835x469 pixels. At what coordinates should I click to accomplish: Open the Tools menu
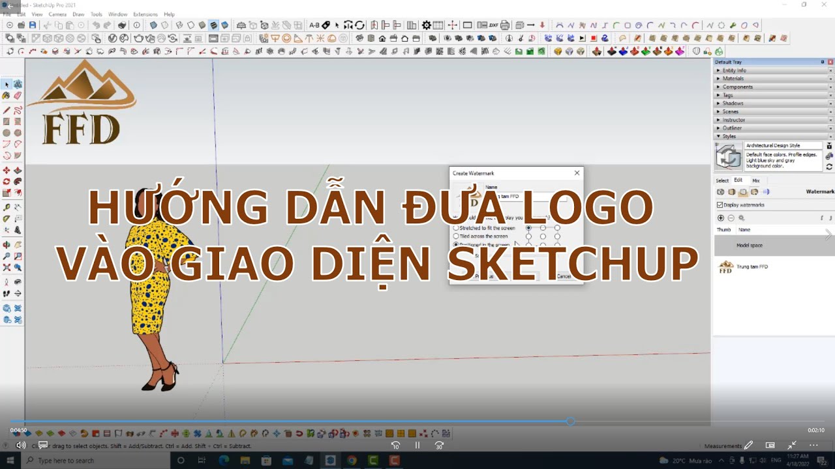97,14
